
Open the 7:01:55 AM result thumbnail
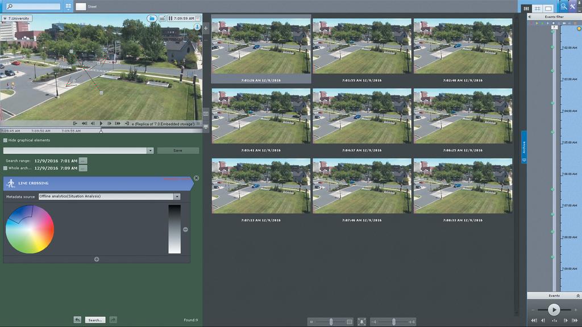coord(362,46)
